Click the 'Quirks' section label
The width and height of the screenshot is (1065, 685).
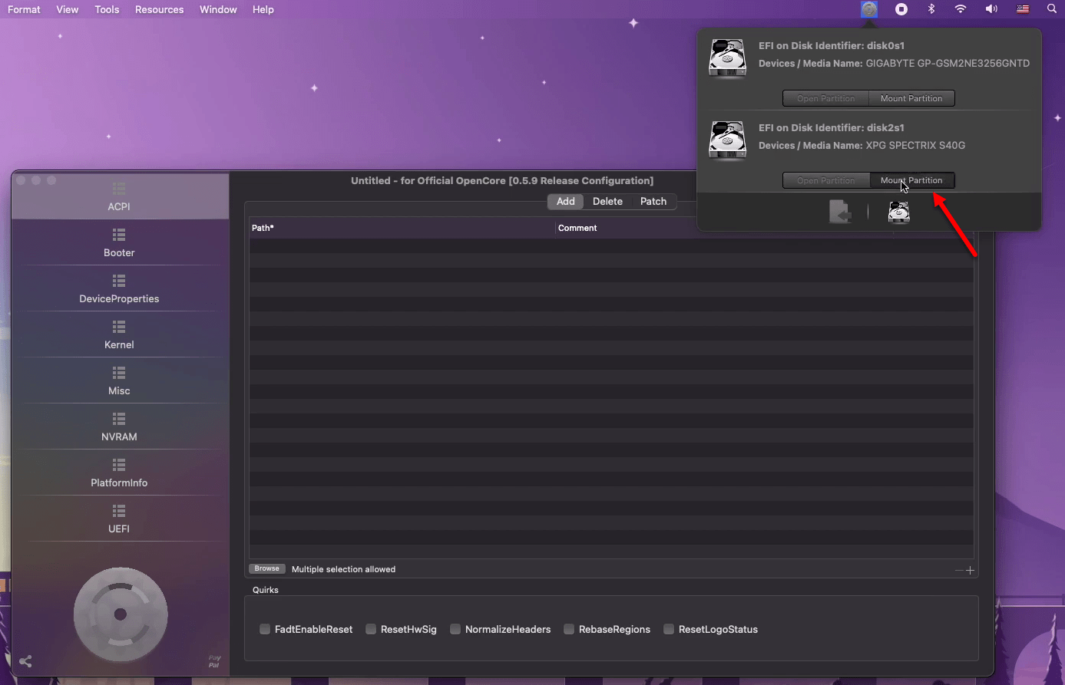point(266,590)
